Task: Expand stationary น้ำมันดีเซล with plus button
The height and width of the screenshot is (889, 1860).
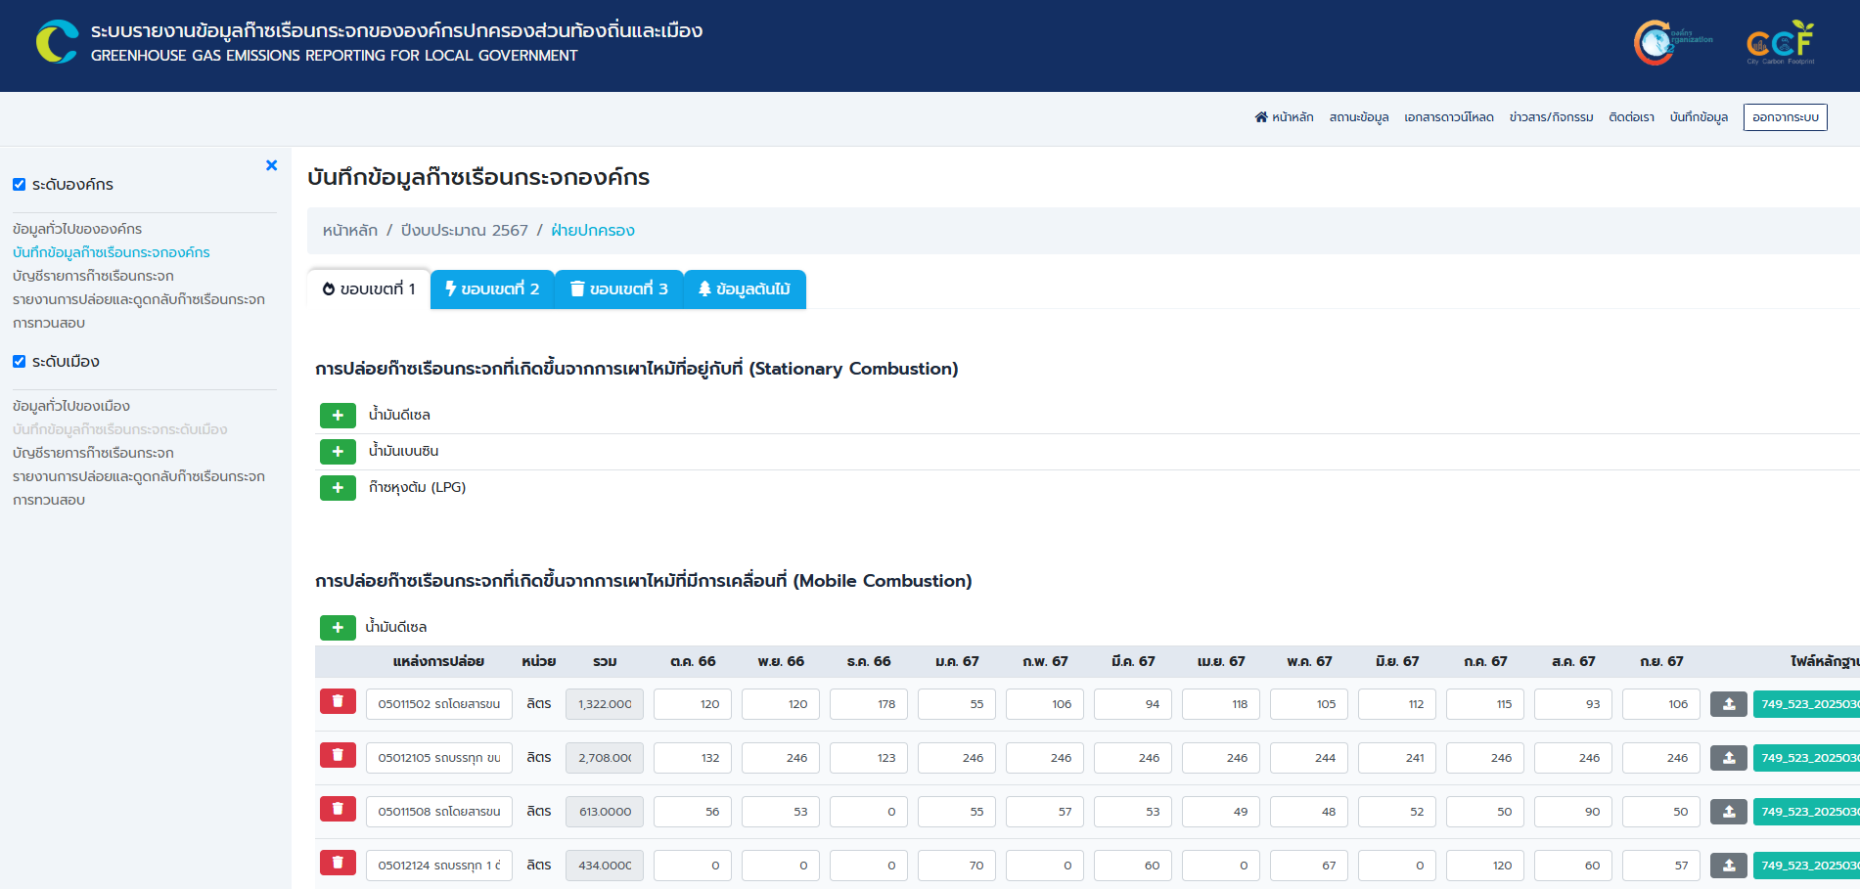Action: 338,416
